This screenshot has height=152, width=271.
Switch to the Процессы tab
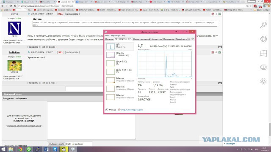[109, 39]
